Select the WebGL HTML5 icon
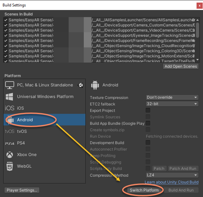The height and width of the screenshot is (197, 203). point(10,166)
